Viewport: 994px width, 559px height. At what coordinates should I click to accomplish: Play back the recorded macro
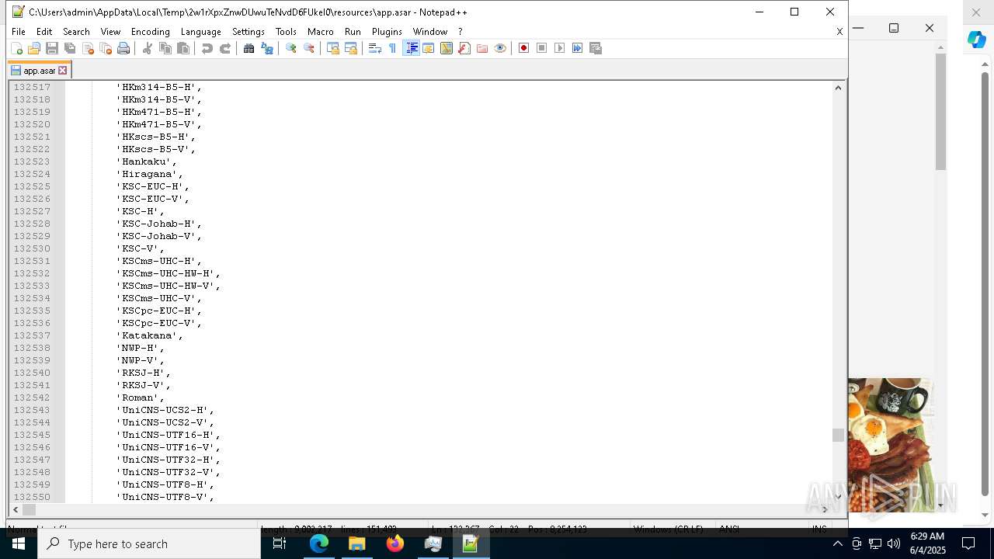coord(560,48)
